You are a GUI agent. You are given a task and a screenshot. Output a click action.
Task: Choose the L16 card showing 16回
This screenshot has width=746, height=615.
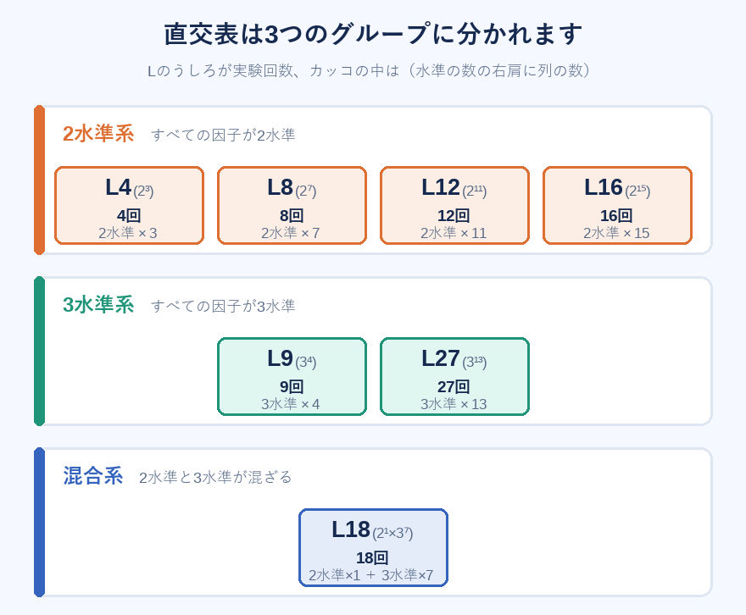(x=617, y=205)
